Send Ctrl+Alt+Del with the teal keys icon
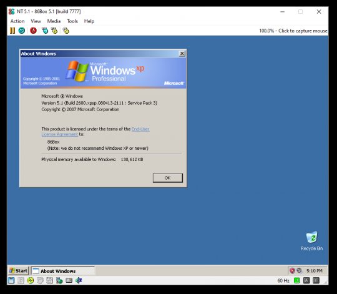Image resolution: width=337 pixels, height=294 pixels. [45, 31]
